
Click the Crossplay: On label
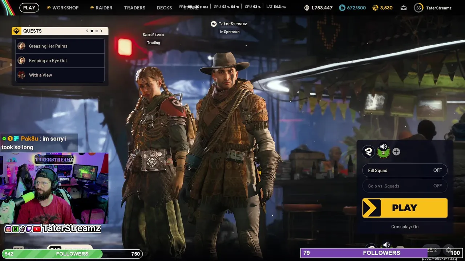(x=405, y=227)
